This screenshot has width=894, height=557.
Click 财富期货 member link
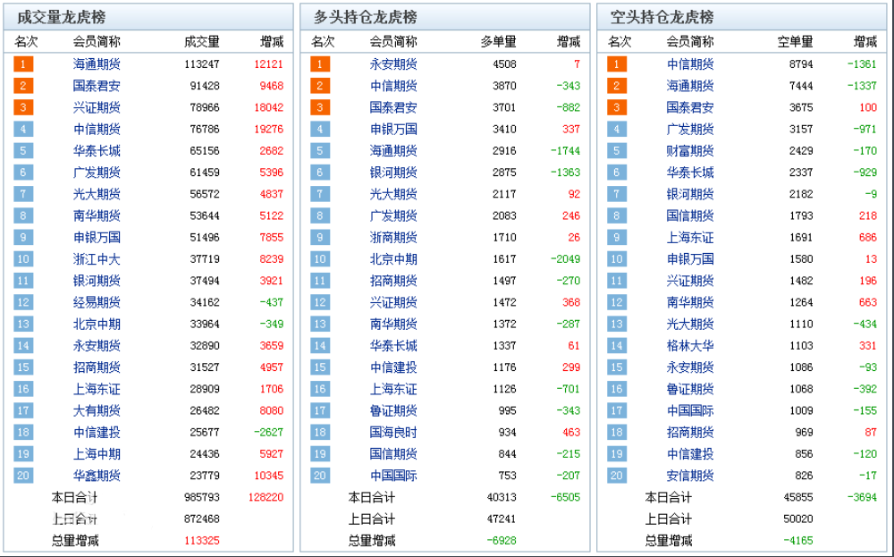click(690, 150)
